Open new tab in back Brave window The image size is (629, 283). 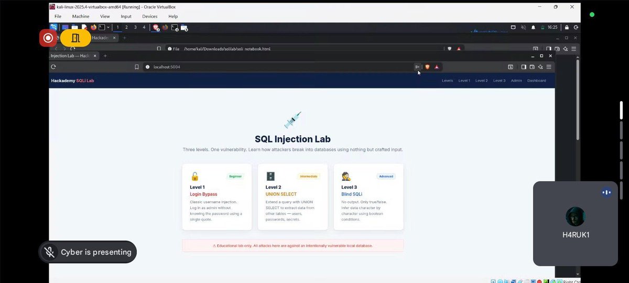124,38
